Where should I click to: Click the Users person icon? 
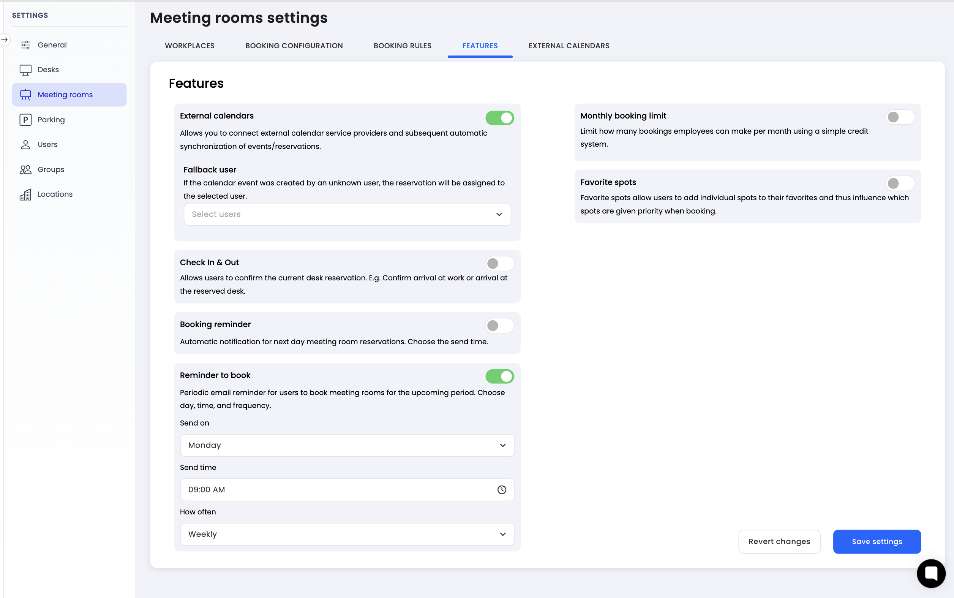coord(25,145)
